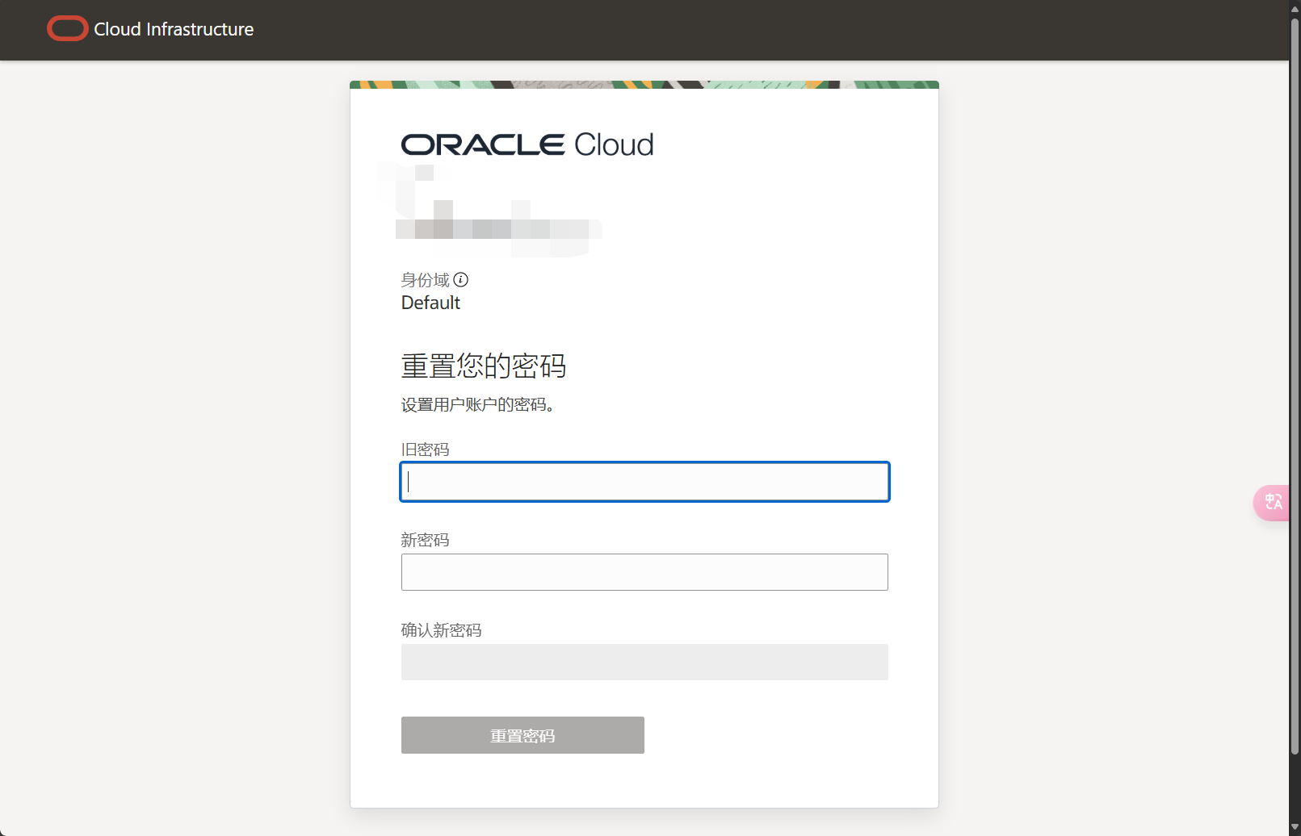
Task: Click the scrollbar up arrow
Action: pos(1295,8)
